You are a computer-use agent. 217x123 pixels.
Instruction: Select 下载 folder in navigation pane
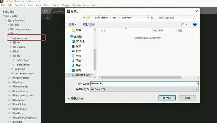coord(76,61)
